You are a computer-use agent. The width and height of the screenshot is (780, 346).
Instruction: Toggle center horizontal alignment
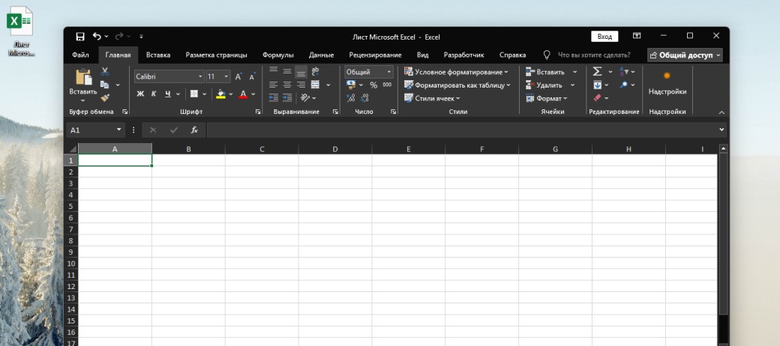click(287, 85)
